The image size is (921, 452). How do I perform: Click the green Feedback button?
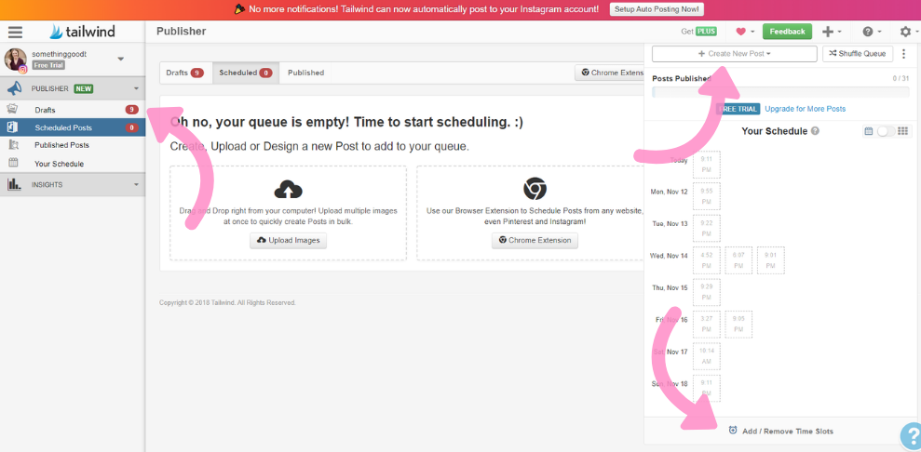point(787,32)
